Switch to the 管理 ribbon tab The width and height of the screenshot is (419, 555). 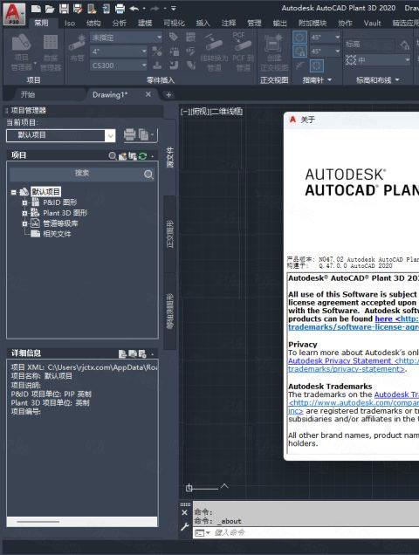[254, 24]
